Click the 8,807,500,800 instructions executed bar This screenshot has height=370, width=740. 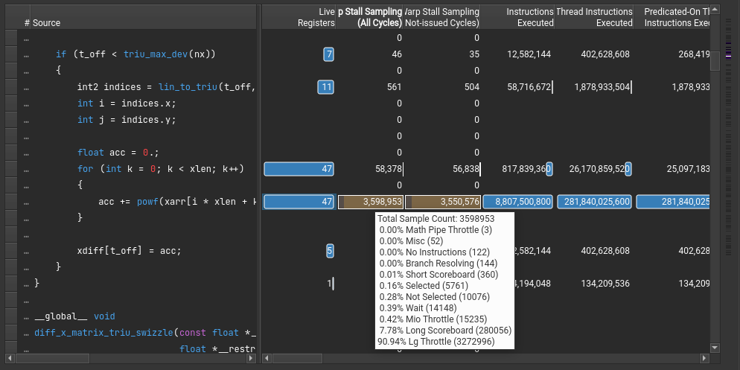(517, 202)
